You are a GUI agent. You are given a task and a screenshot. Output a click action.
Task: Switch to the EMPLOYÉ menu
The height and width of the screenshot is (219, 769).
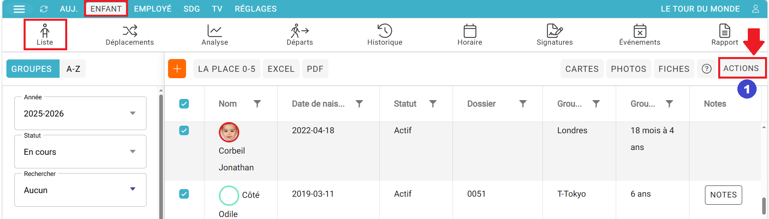point(152,9)
